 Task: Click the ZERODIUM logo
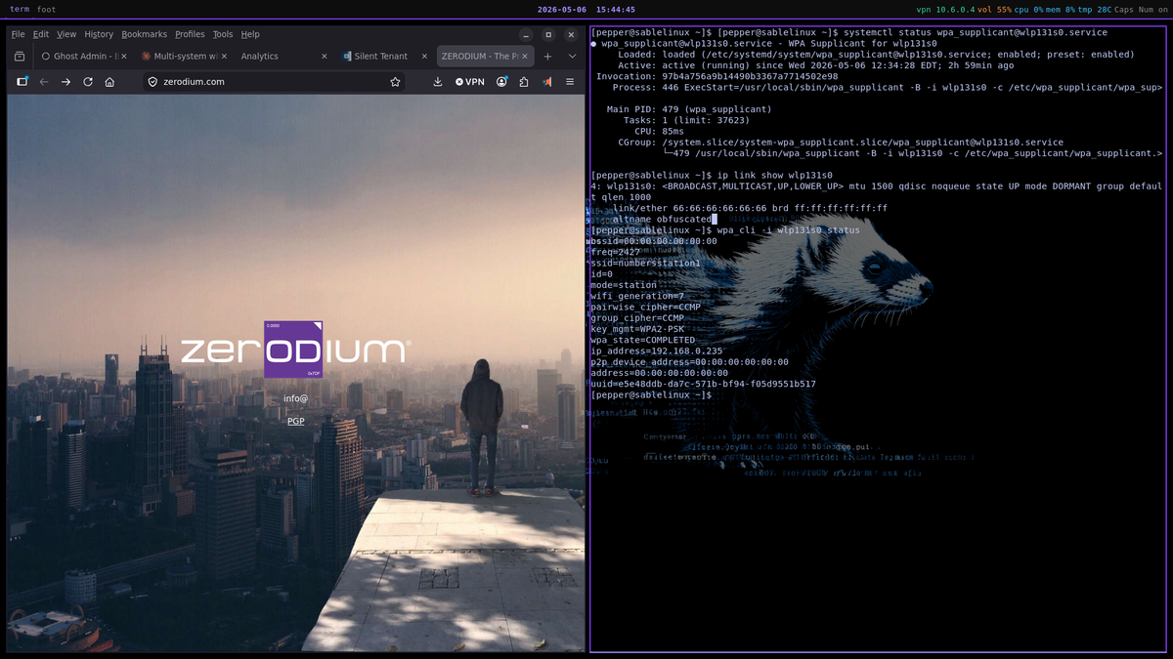click(295, 350)
